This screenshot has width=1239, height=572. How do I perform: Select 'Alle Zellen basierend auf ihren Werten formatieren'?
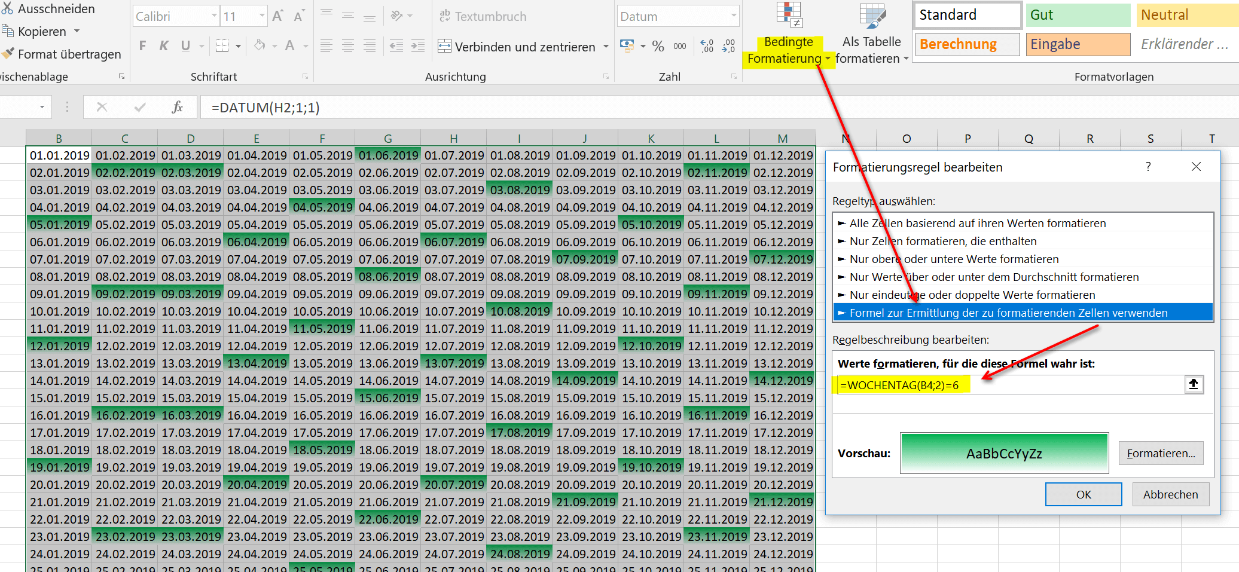click(1023, 223)
